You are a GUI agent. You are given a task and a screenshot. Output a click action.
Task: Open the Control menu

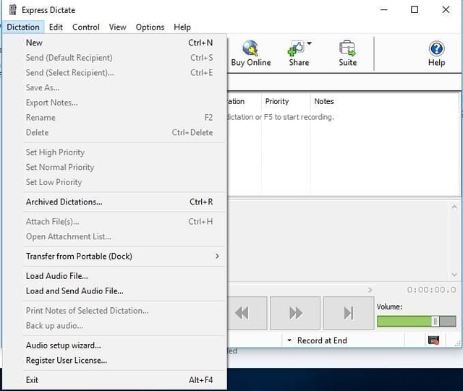tap(86, 27)
